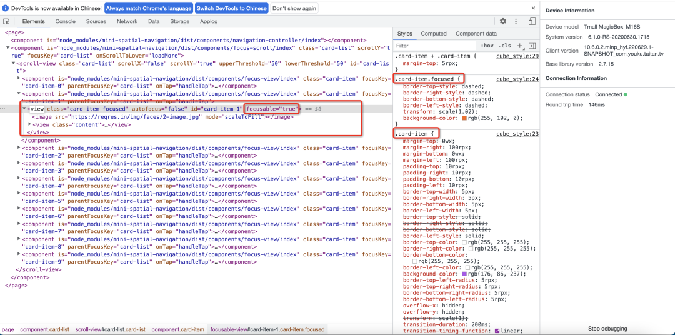Activate the inspect element picker icon
Screen dimensions: 675x335
6,21
